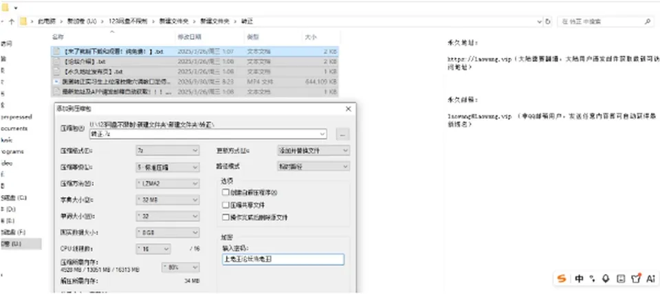This screenshot has height=294, width=660.
Task: Click the Up arrow in Explorer address bar
Action: tap(12, 21)
